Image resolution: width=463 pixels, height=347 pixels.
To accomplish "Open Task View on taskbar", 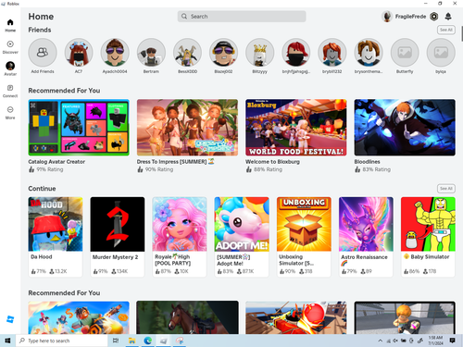I will [x=116, y=341].
